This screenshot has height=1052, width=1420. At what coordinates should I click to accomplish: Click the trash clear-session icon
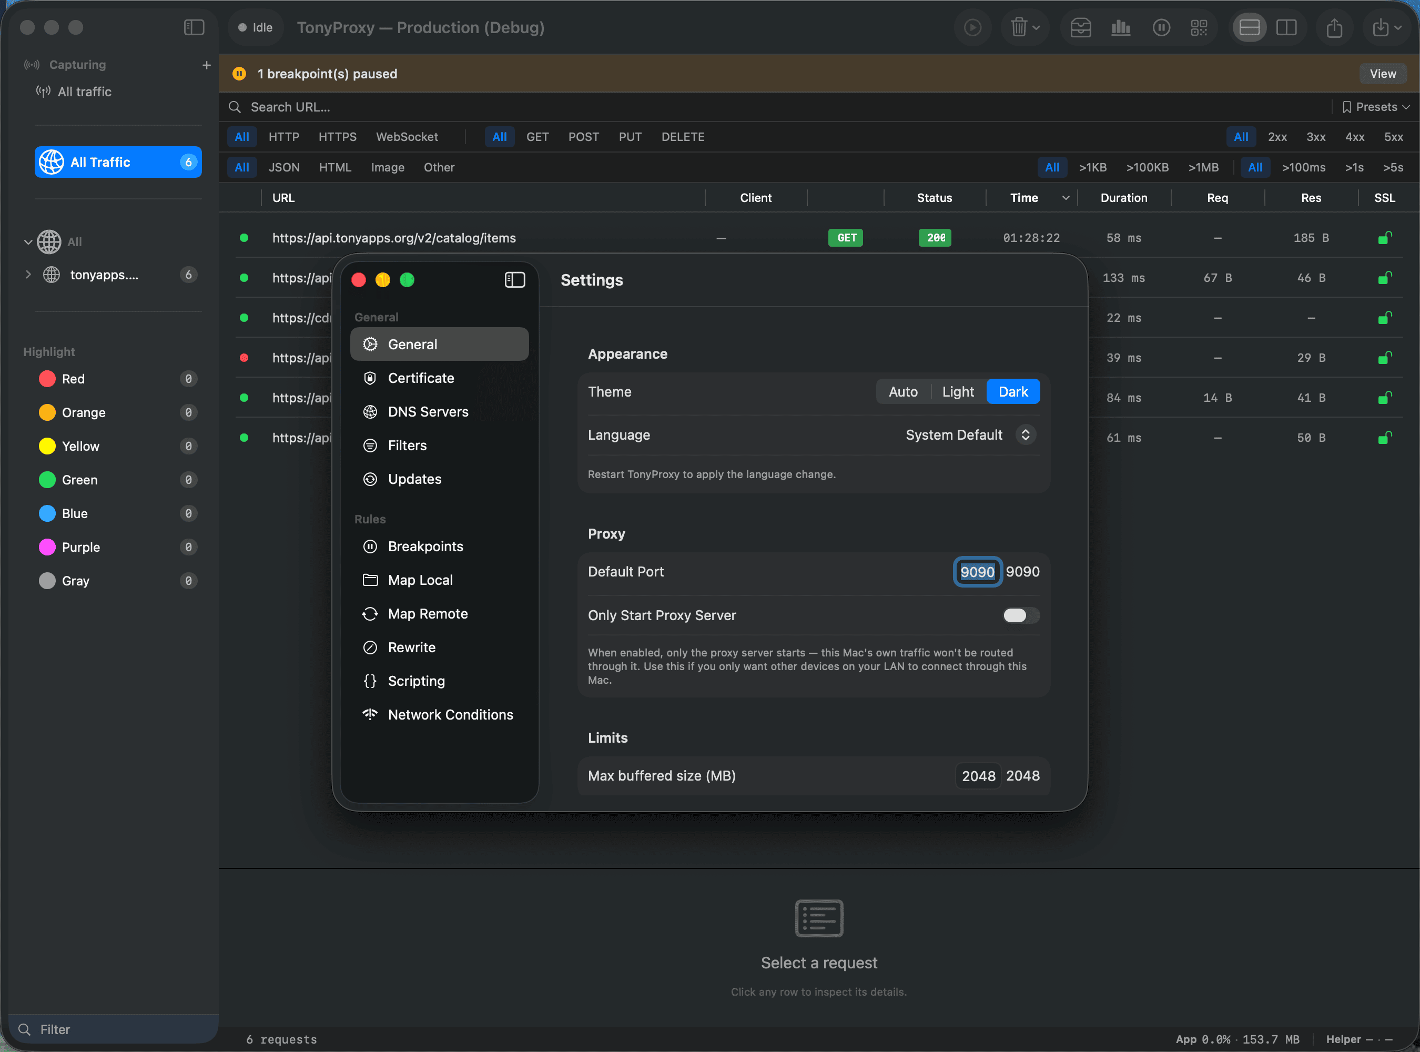pyautogui.click(x=1018, y=27)
